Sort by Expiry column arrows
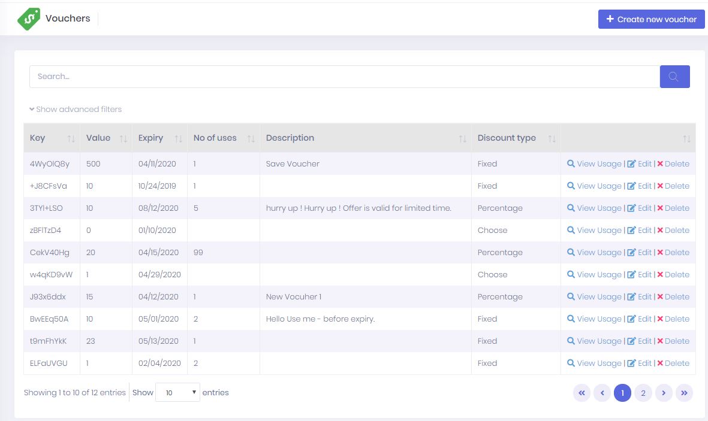Viewport: 708px width, 421px height. tap(178, 138)
